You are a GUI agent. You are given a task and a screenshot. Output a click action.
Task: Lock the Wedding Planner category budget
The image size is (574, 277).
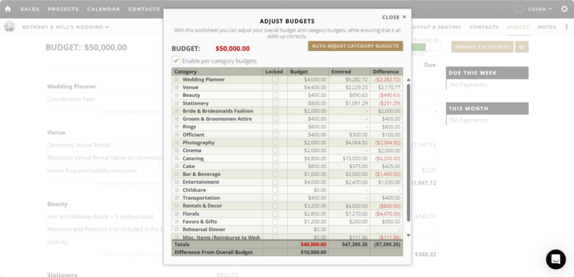275,80
